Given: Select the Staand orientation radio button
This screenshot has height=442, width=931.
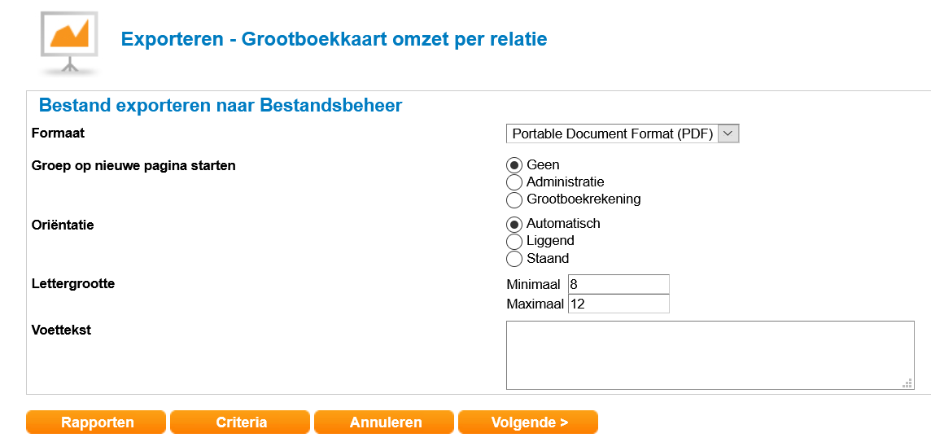Looking at the screenshot, I should click(x=514, y=259).
